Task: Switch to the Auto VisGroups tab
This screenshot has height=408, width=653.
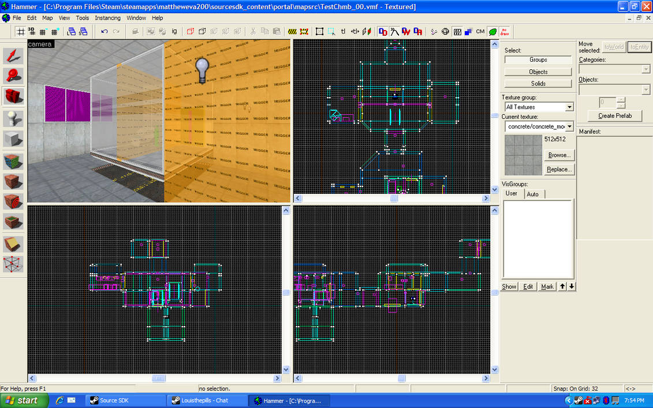Action: tap(533, 194)
